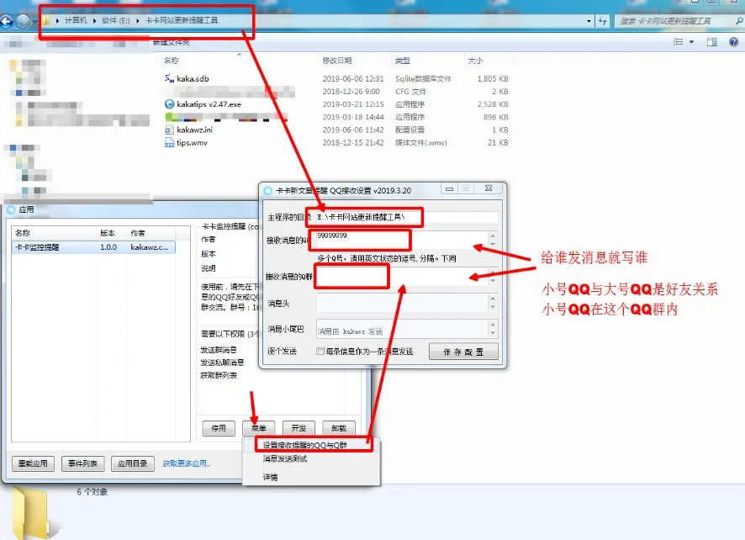Click down arrow of 接收消息的Q群 field
The image size is (745, 540).
pyautogui.click(x=493, y=281)
